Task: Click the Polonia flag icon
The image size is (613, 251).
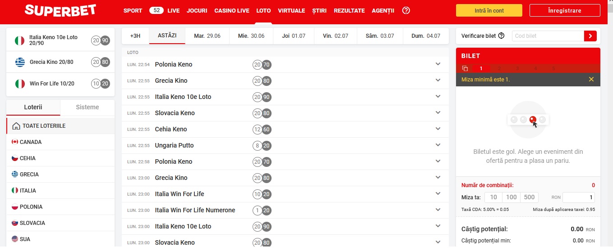Action: (15, 207)
